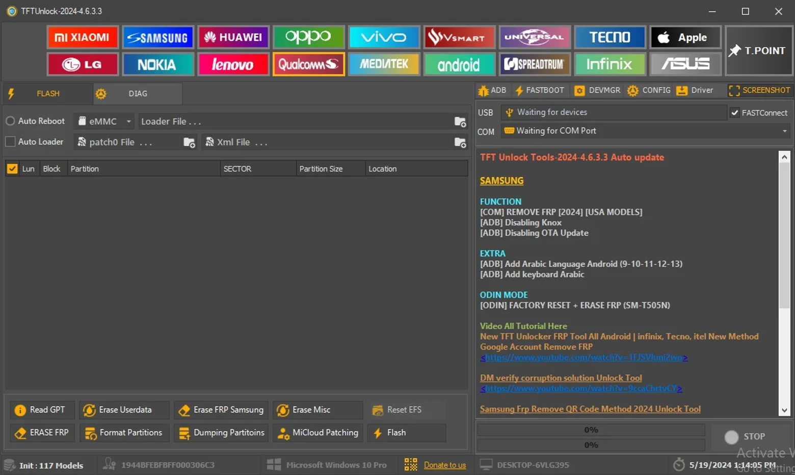Open the CONFIG tab

click(649, 91)
